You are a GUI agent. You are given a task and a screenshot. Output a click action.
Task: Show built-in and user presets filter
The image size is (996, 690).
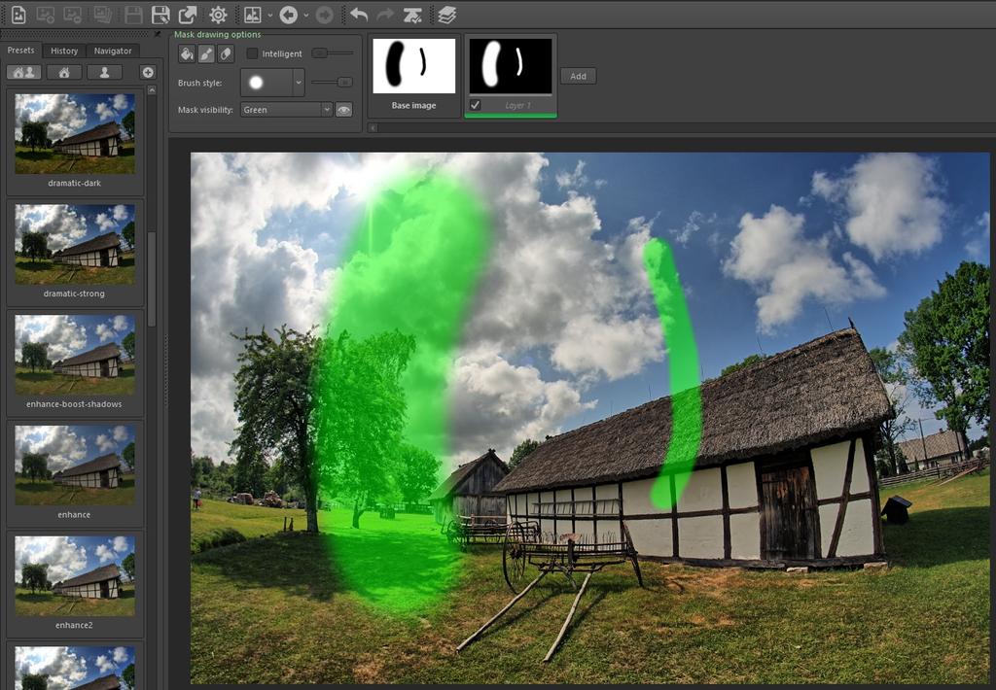24,72
